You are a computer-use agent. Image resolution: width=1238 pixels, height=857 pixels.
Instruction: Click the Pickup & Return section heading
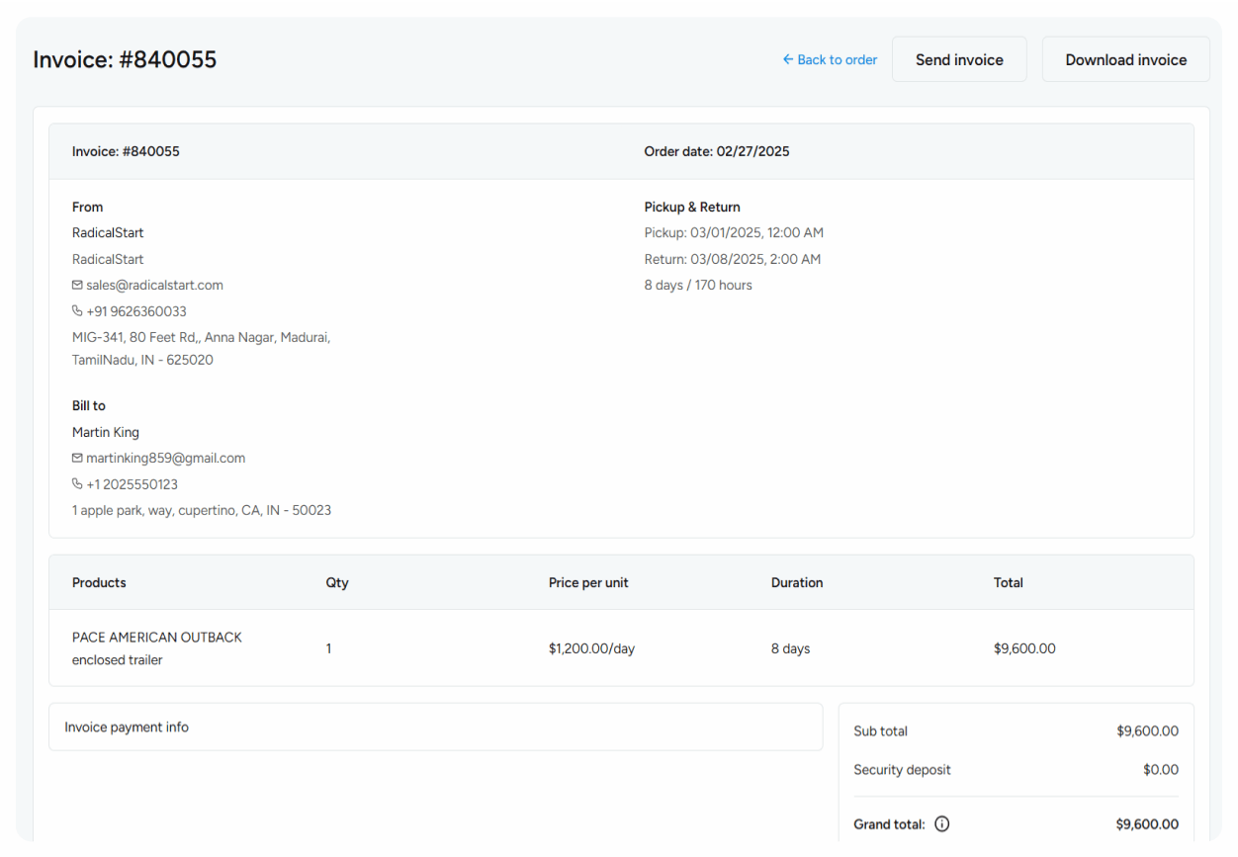[x=691, y=207]
